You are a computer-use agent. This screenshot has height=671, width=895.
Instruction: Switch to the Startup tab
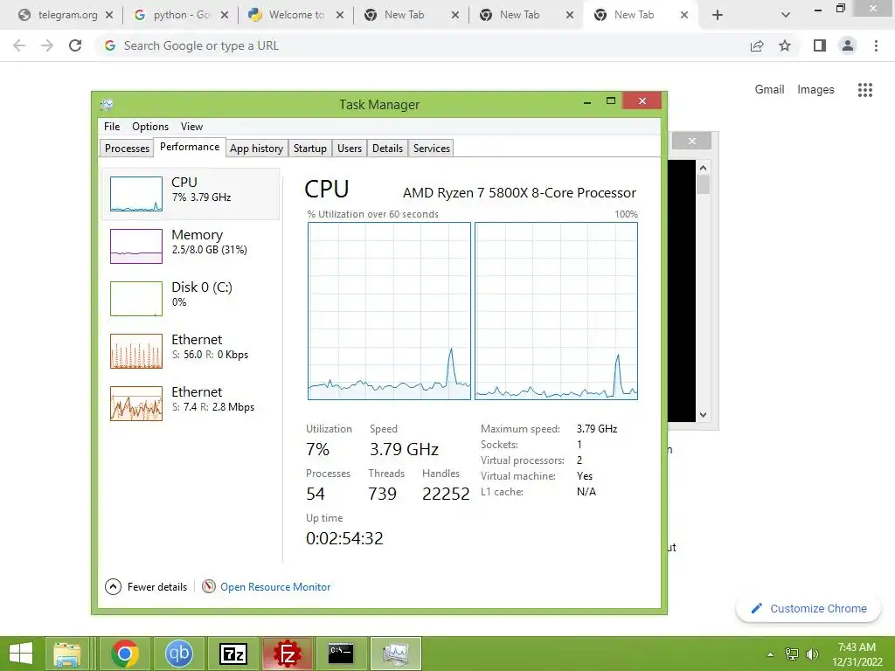tap(310, 149)
